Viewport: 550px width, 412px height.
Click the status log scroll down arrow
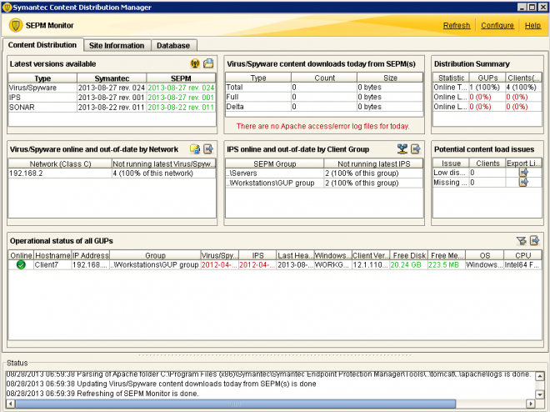click(540, 394)
